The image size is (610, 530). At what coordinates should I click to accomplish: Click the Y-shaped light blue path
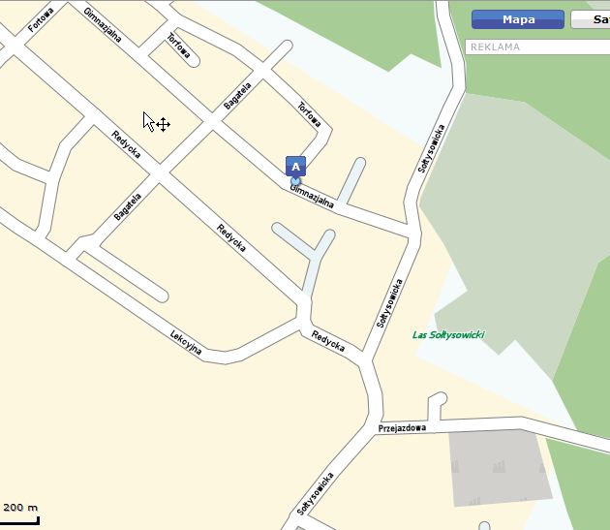pyautogui.click(x=307, y=253)
